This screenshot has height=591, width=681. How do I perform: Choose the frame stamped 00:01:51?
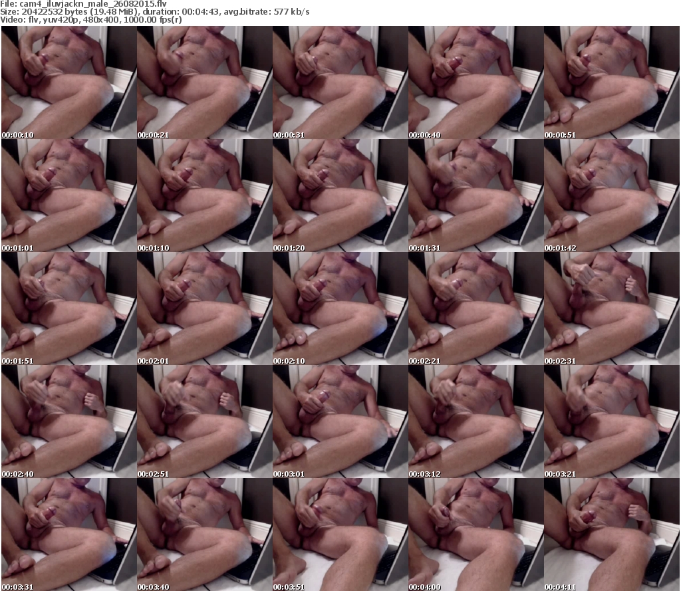[x=69, y=308]
